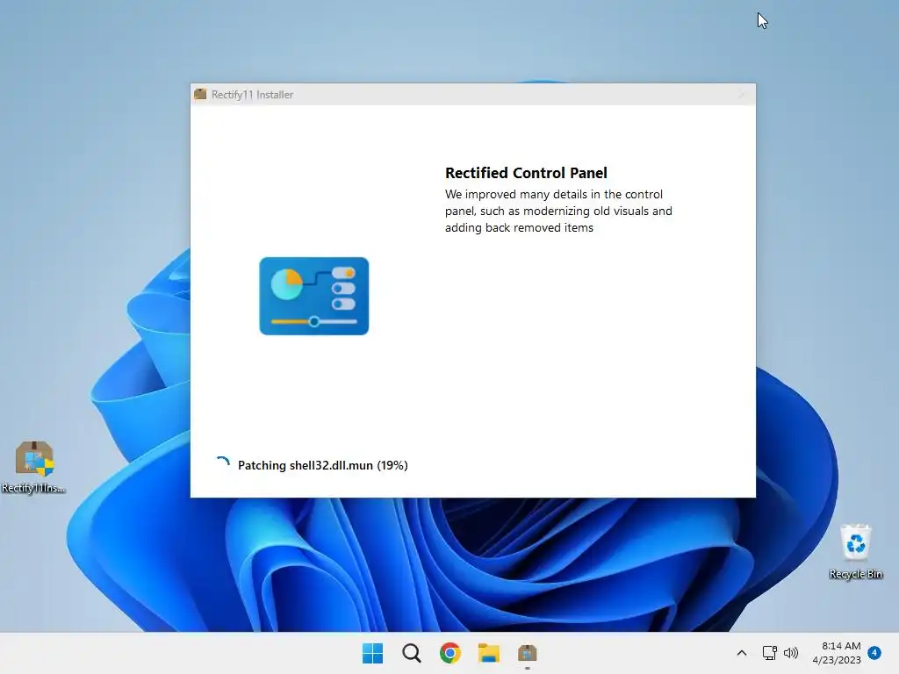This screenshot has height=674, width=899.
Task: Open volume control tray icon
Action: pos(791,653)
